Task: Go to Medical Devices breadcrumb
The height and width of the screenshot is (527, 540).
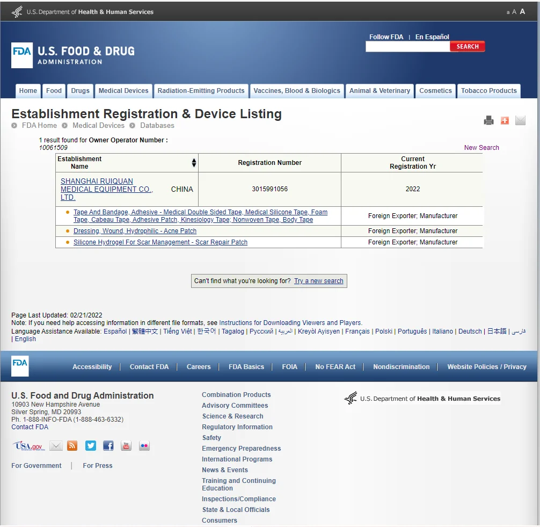Action: (x=98, y=126)
